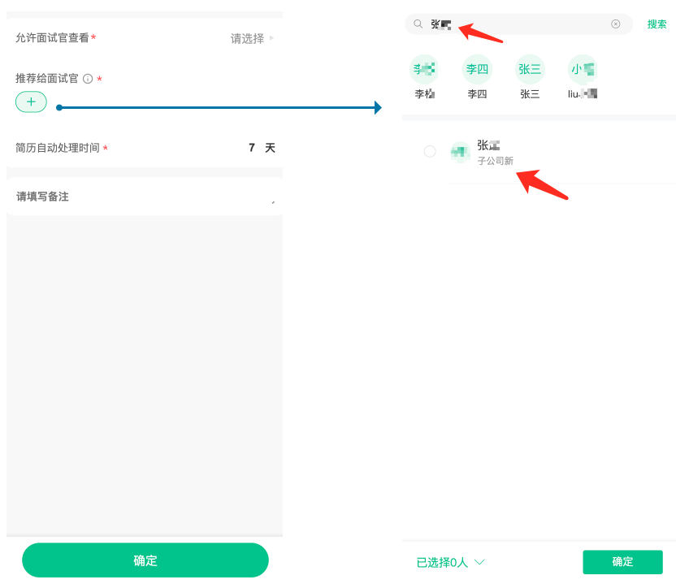The height and width of the screenshot is (584, 676).
Task: Click the 子公司新 department text in the result
Action: [x=495, y=161]
